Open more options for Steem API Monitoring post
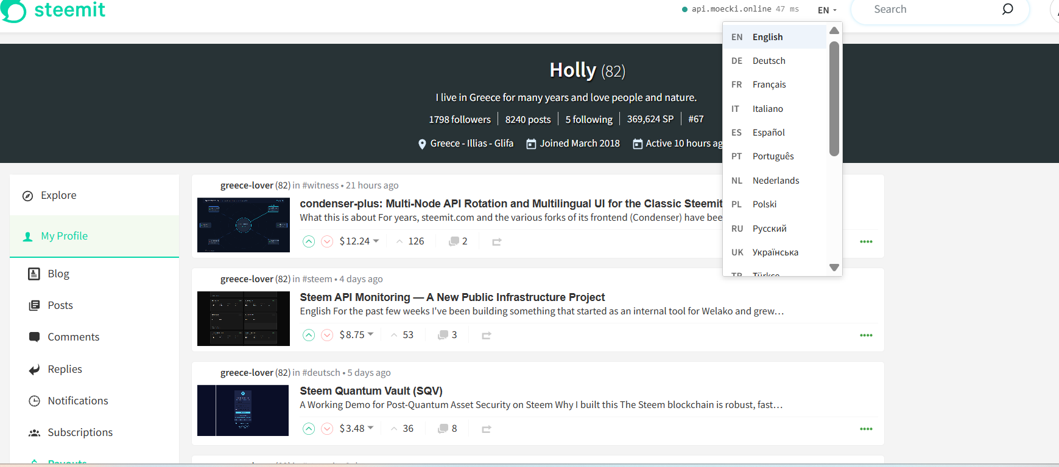1059x467 pixels. tap(866, 335)
